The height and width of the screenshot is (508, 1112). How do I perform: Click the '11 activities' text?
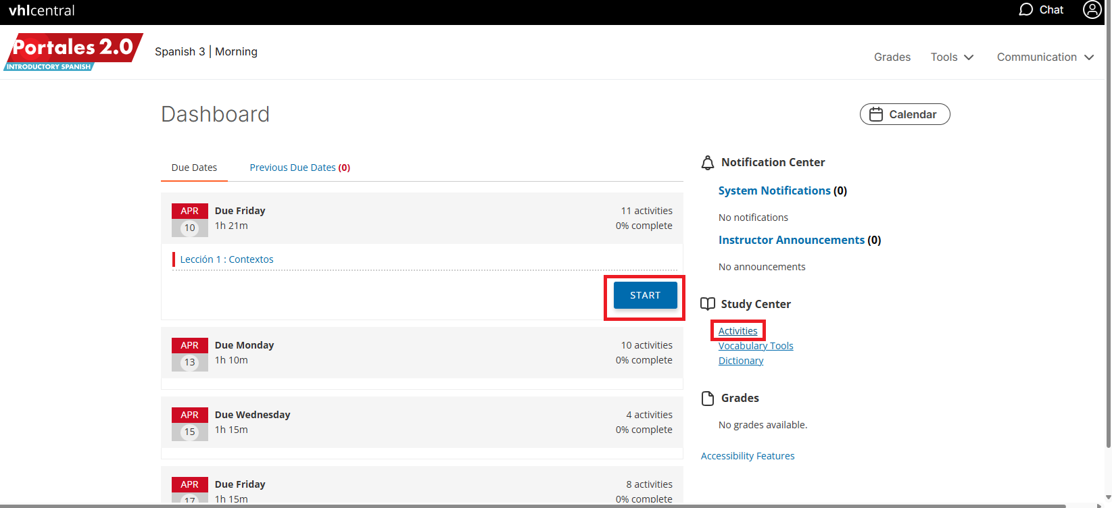pyautogui.click(x=647, y=211)
